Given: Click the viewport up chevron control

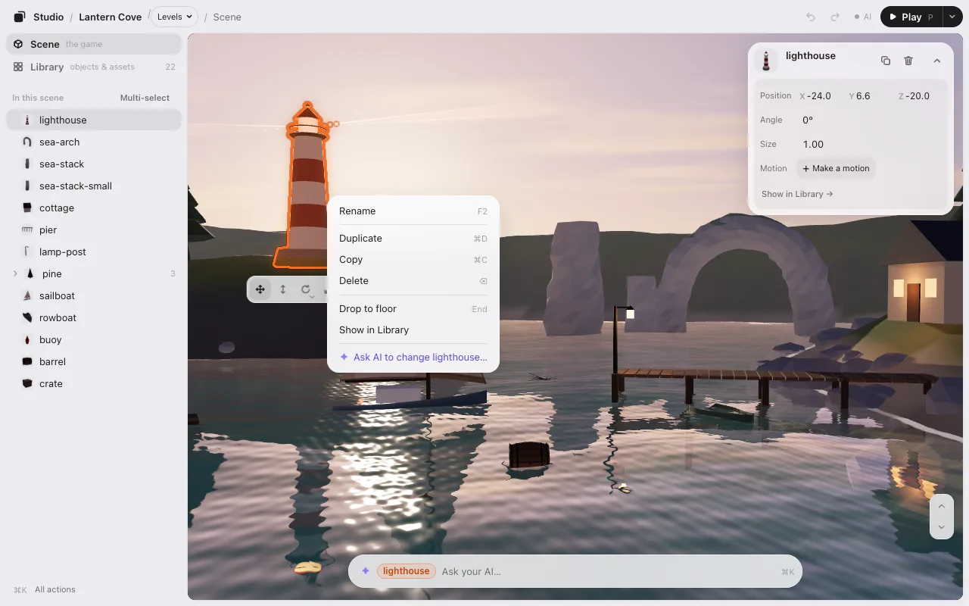Looking at the screenshot, I should click(x=942, y=506).
